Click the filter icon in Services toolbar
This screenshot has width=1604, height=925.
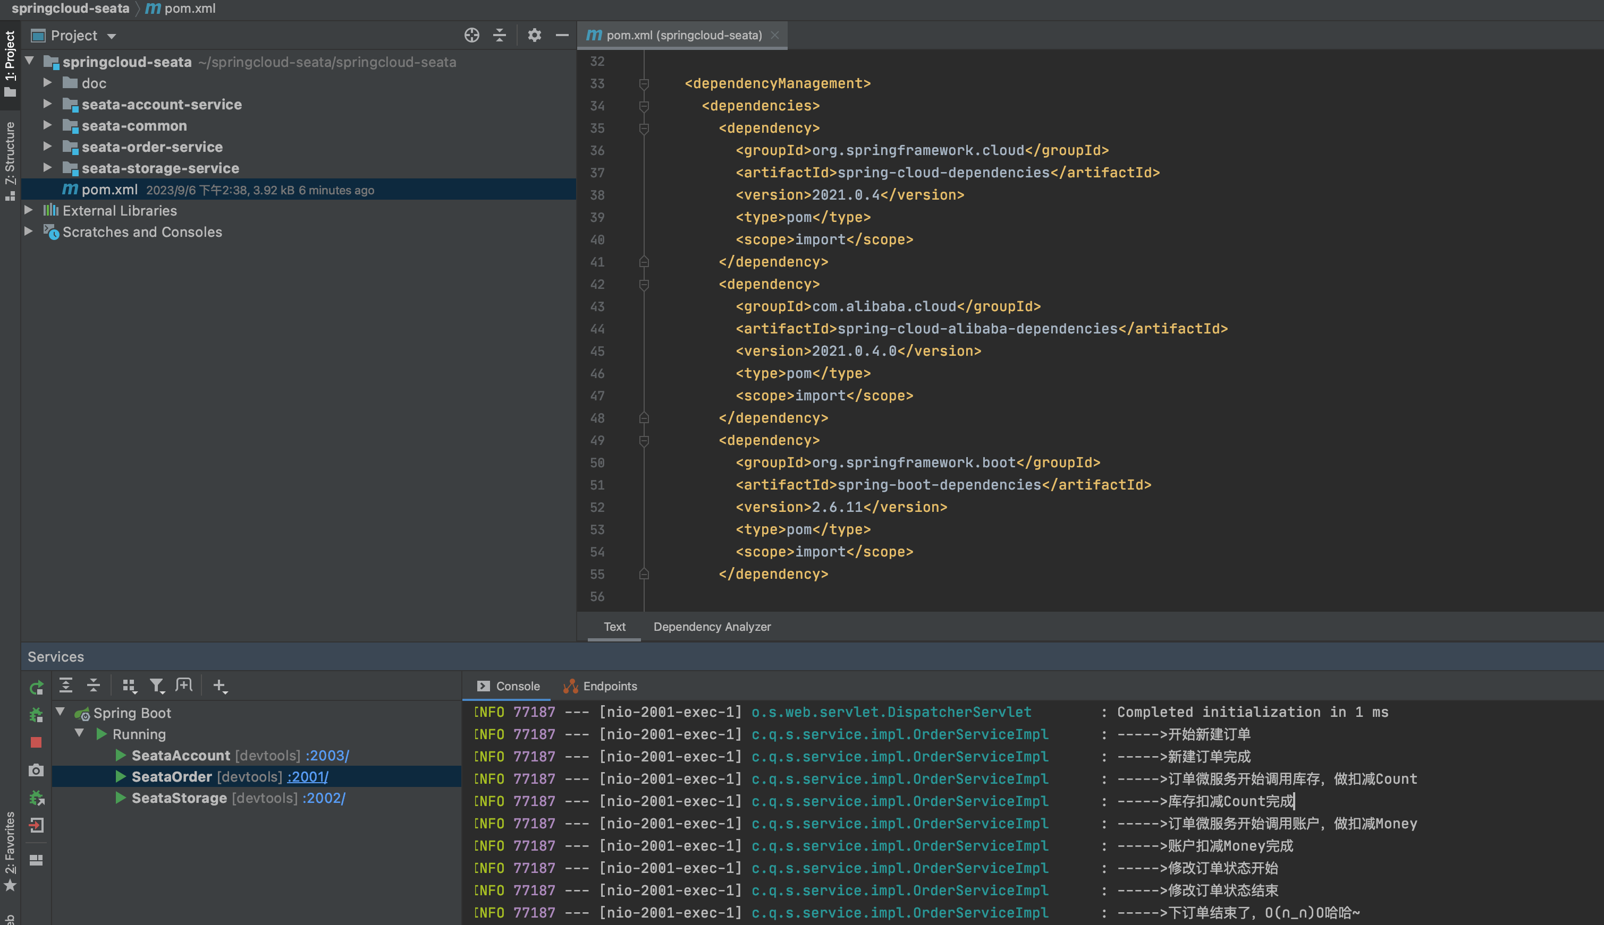[x=156, y=686]
